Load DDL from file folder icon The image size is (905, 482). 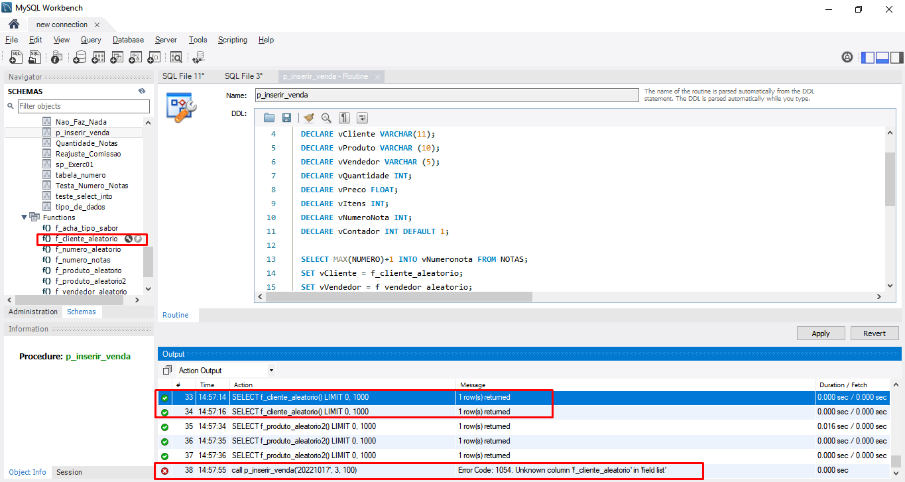click(x=269, y=117)
